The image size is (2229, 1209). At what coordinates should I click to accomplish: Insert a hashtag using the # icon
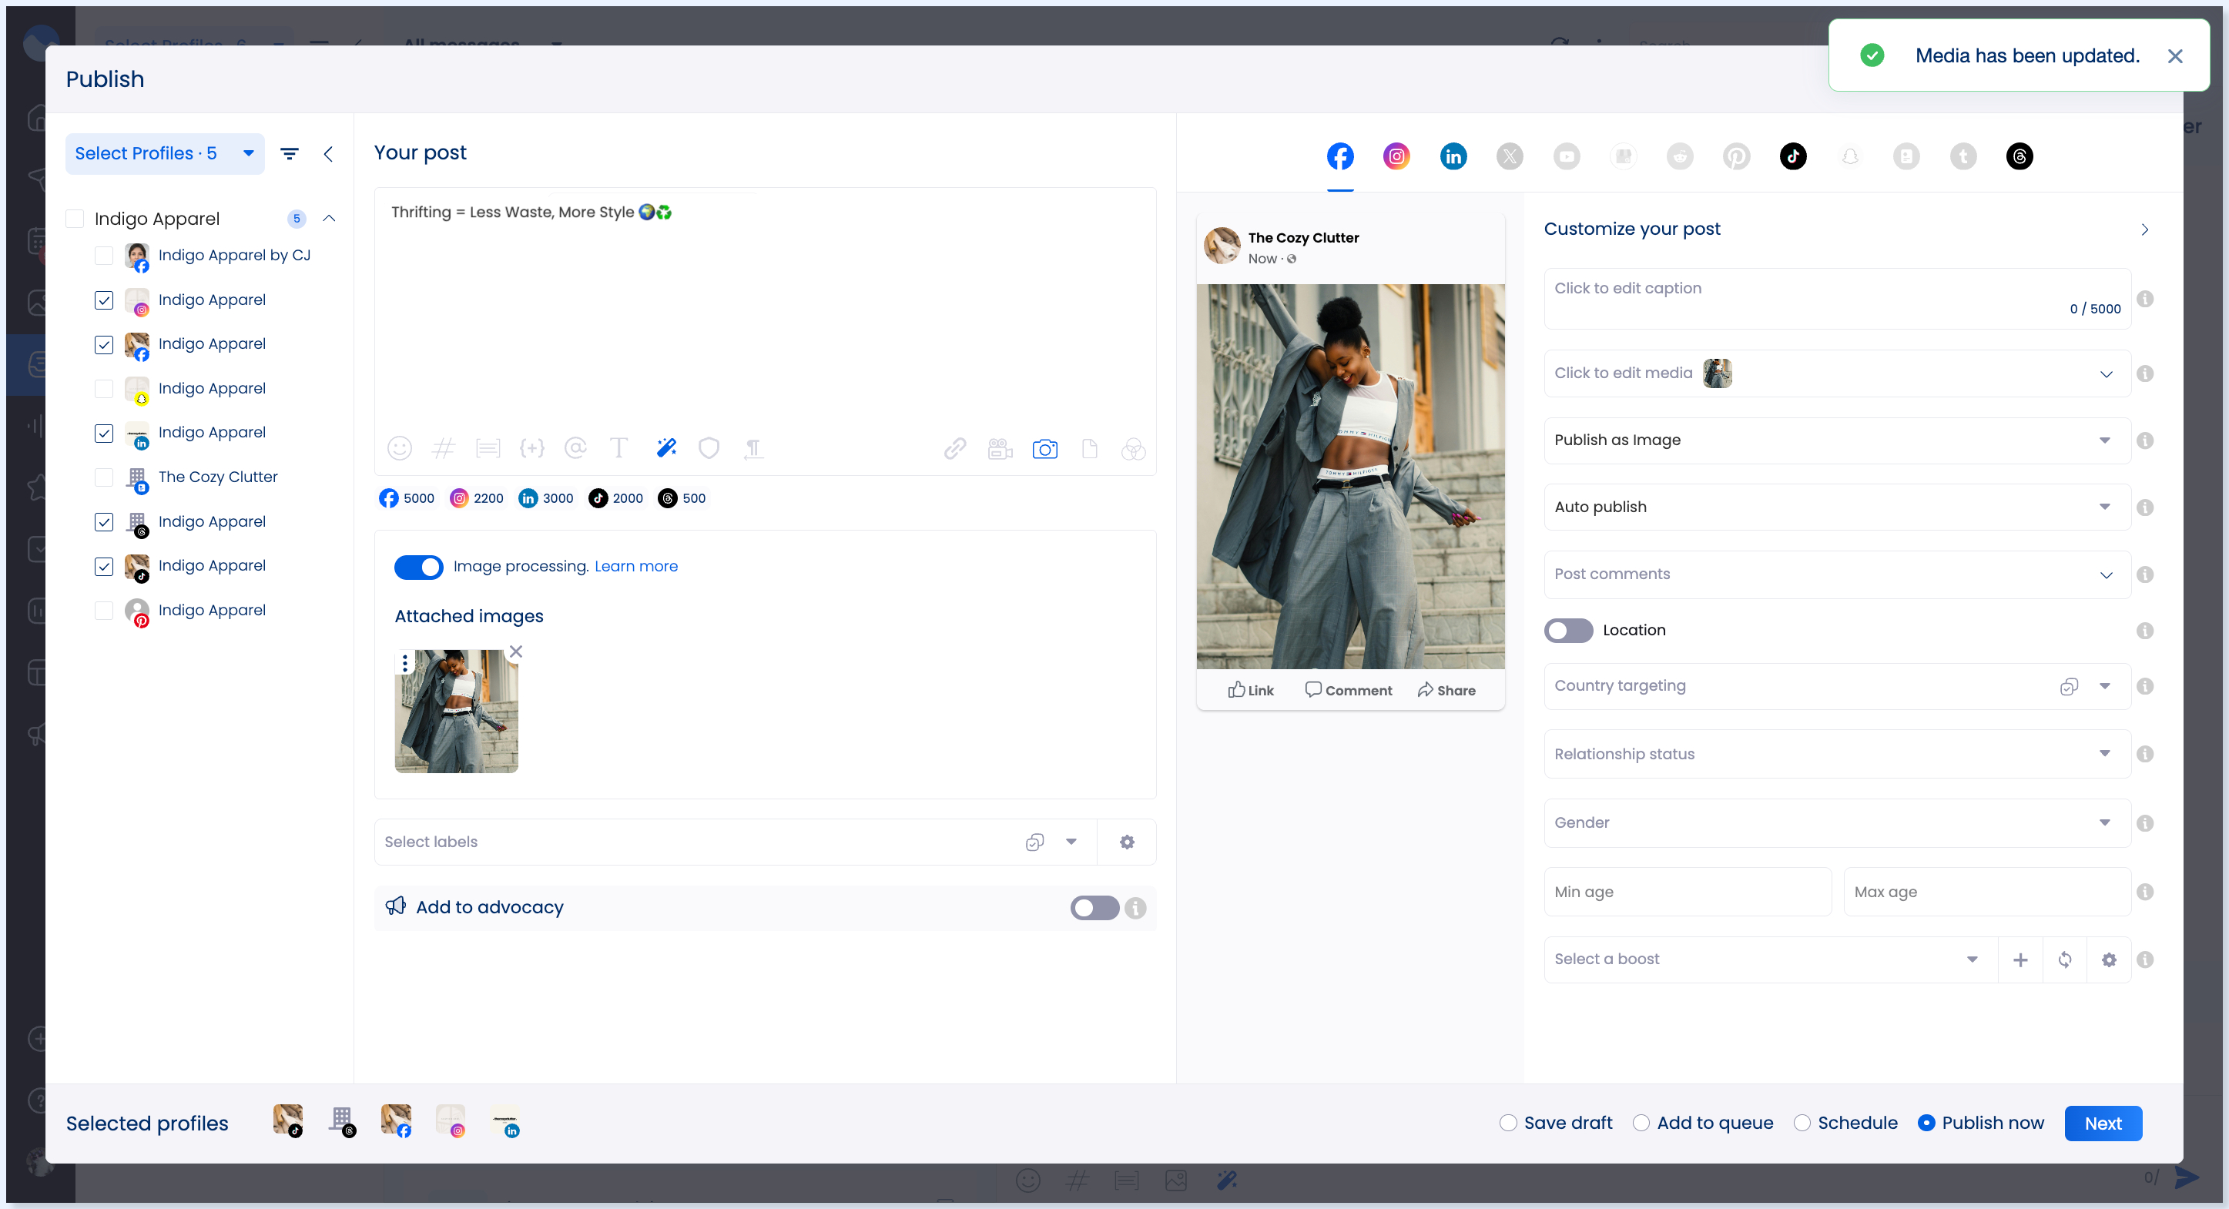coord(443,448)
